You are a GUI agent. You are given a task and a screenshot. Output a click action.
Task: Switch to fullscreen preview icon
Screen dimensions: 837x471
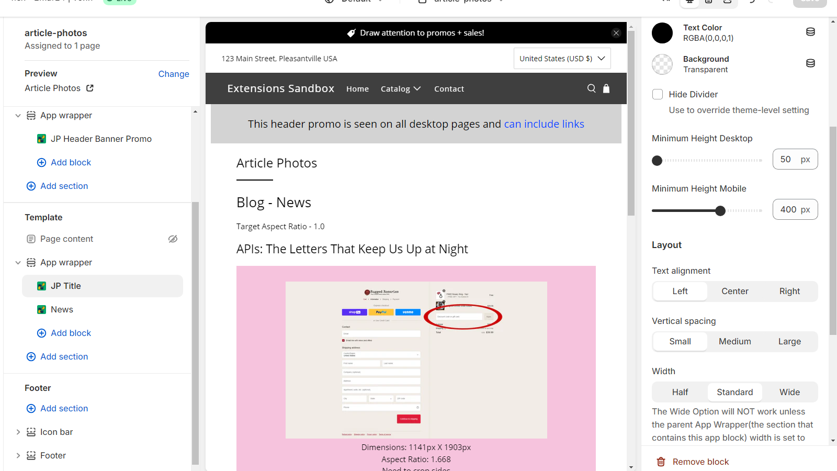coord(728,3)
